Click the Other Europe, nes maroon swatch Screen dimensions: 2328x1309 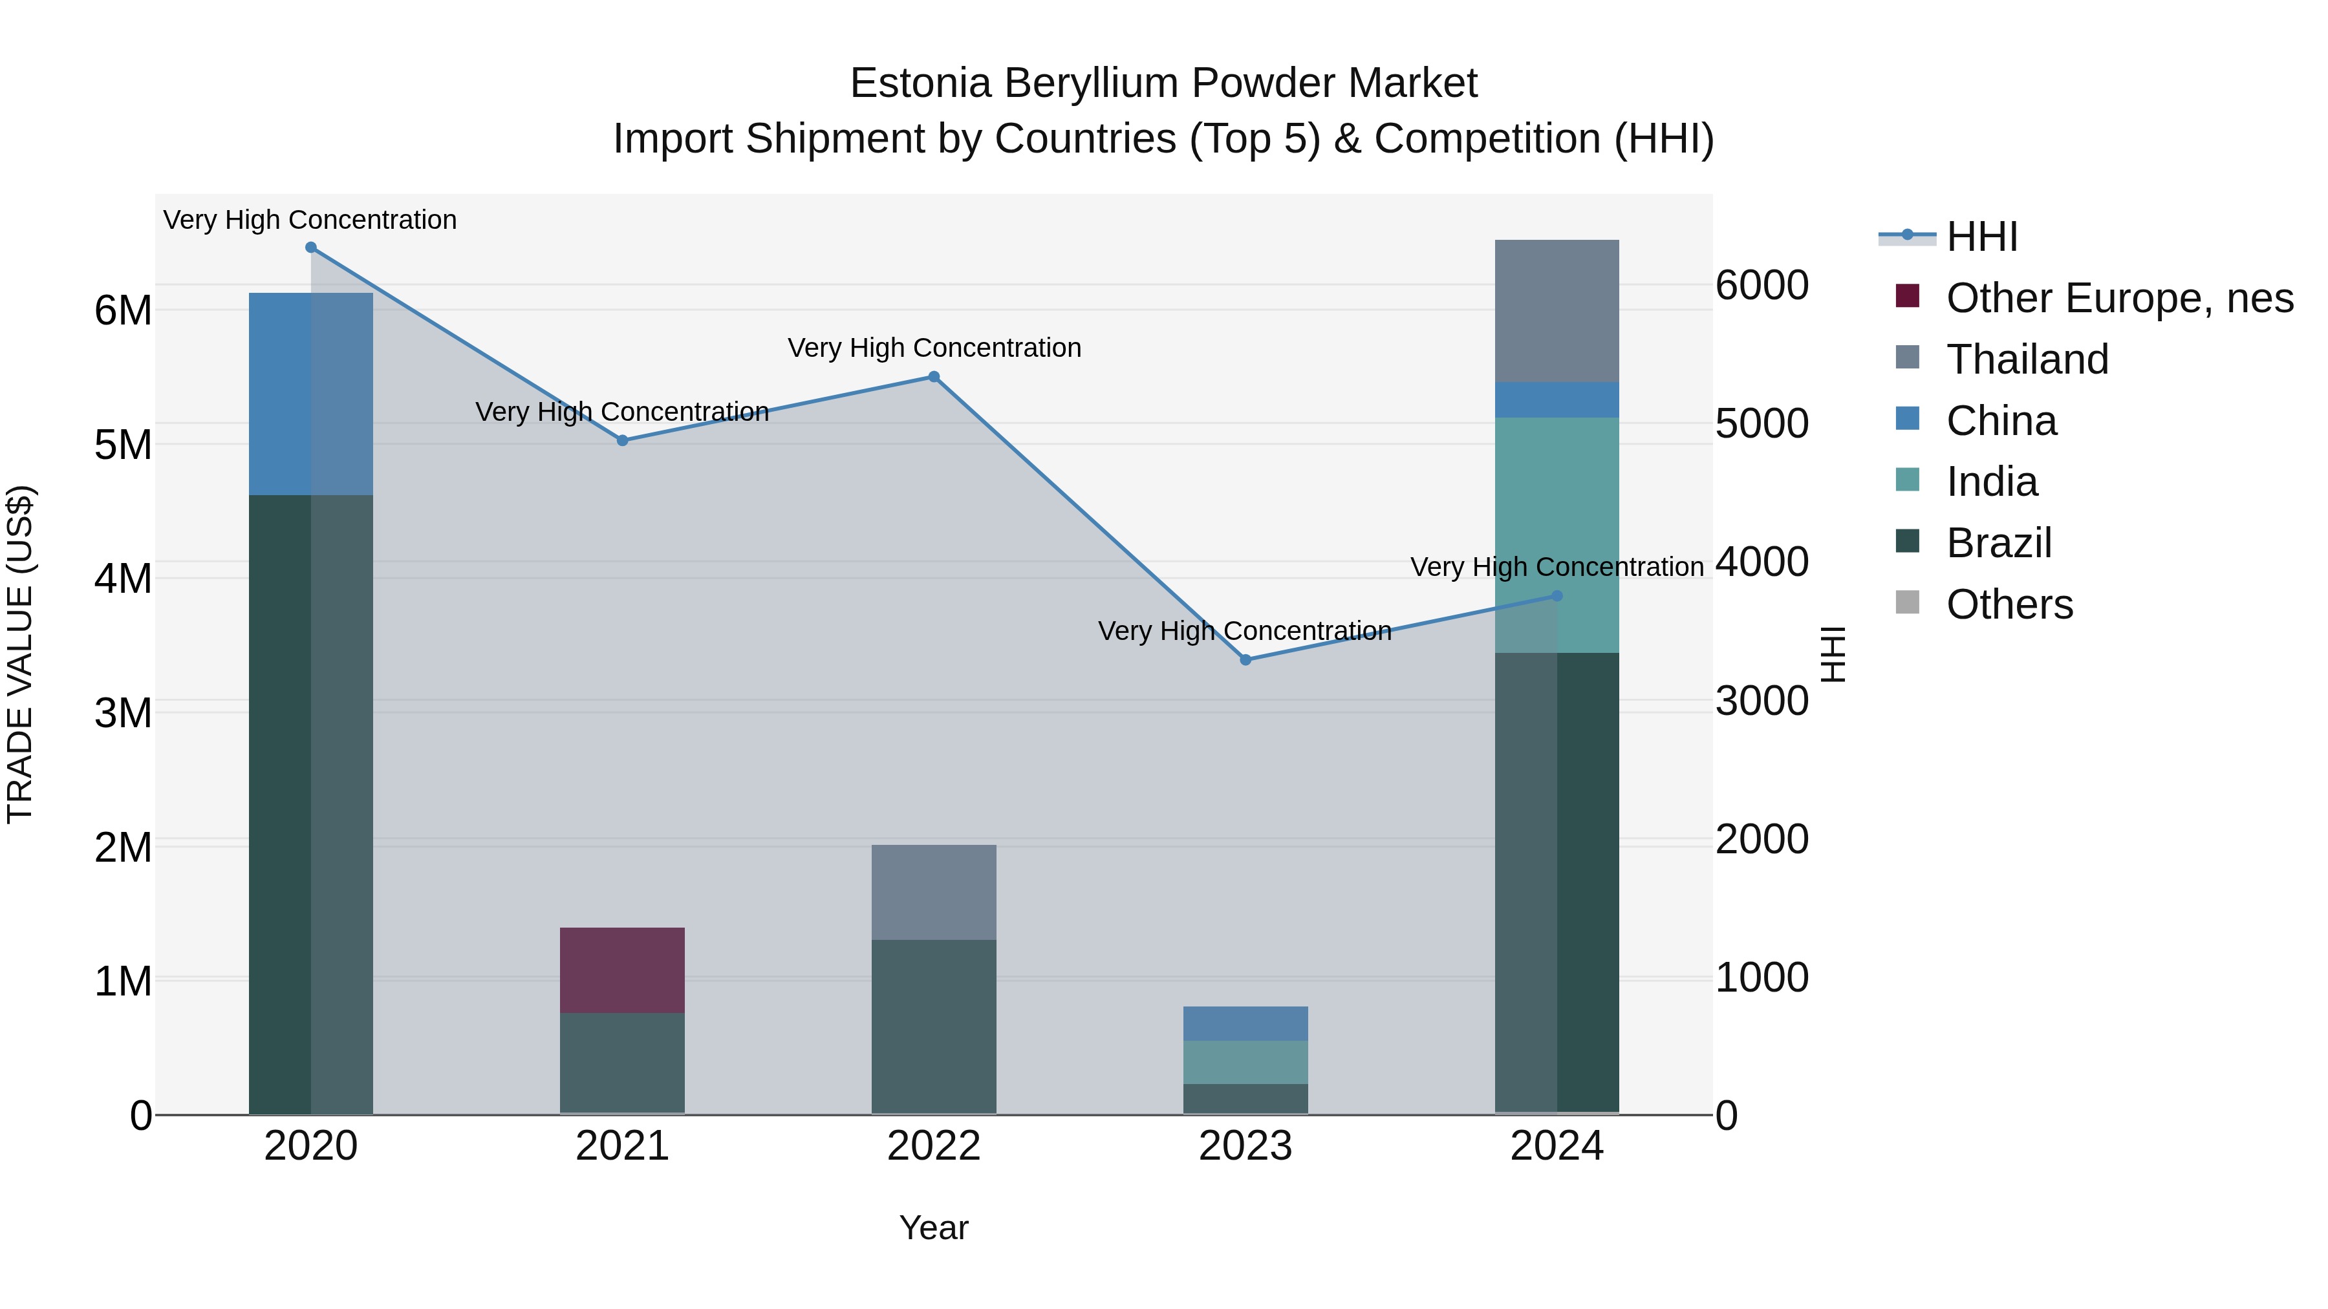(x=1907, y=295)
